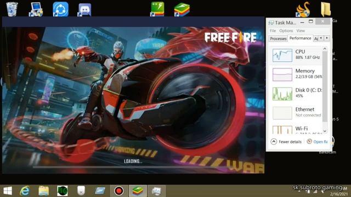Click the performance list scrollbar thumb
Viewport: 351px width, 197px height.
click(325, 86)
